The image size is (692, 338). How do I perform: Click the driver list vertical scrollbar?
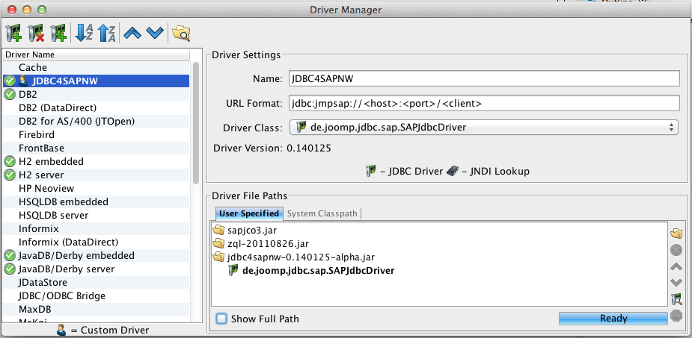tap(196, 123)
